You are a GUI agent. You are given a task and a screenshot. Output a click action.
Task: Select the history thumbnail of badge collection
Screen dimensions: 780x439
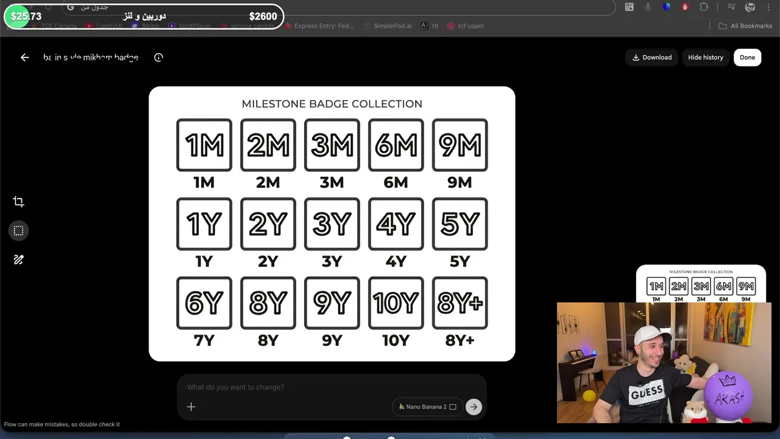[x=701, y=284]
